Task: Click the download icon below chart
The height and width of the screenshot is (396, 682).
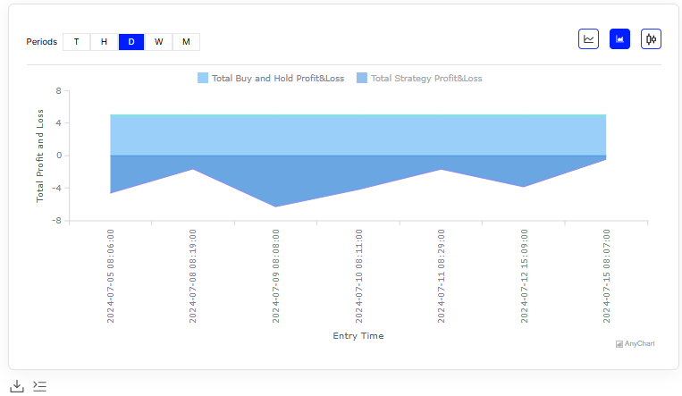Action: pos(17,386)
